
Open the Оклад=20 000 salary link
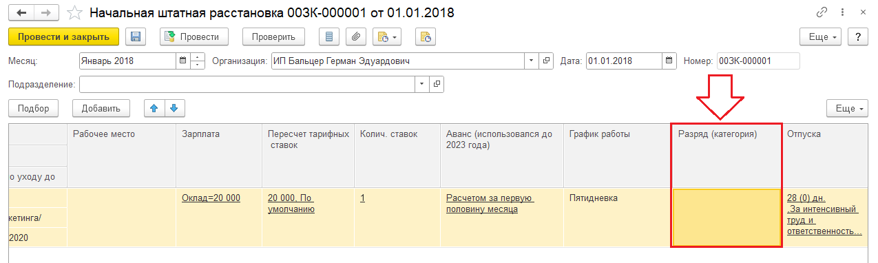211,198
